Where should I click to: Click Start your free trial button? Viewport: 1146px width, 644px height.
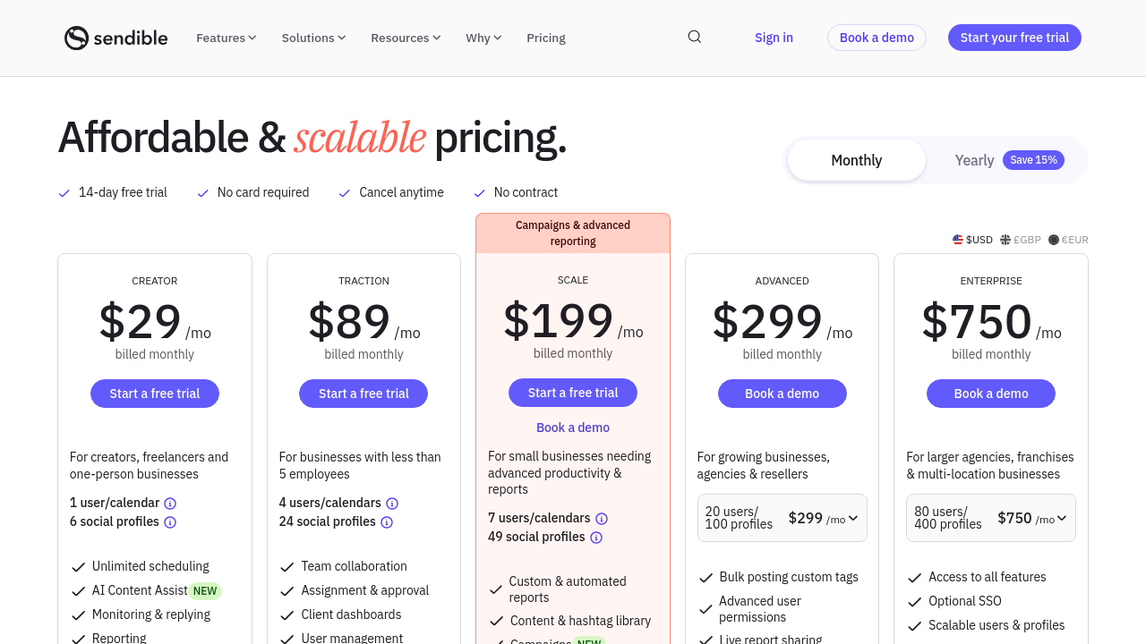coord(1014,38)
